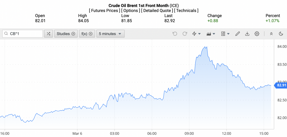Image resolution: width=287 pixels, height=137 pixels.
Task: Click the 82.91 current price marker
Action: pos(280,86)
